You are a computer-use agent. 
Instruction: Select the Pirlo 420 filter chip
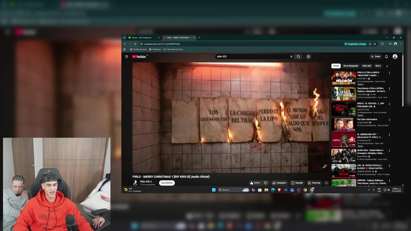coord(367,66)
